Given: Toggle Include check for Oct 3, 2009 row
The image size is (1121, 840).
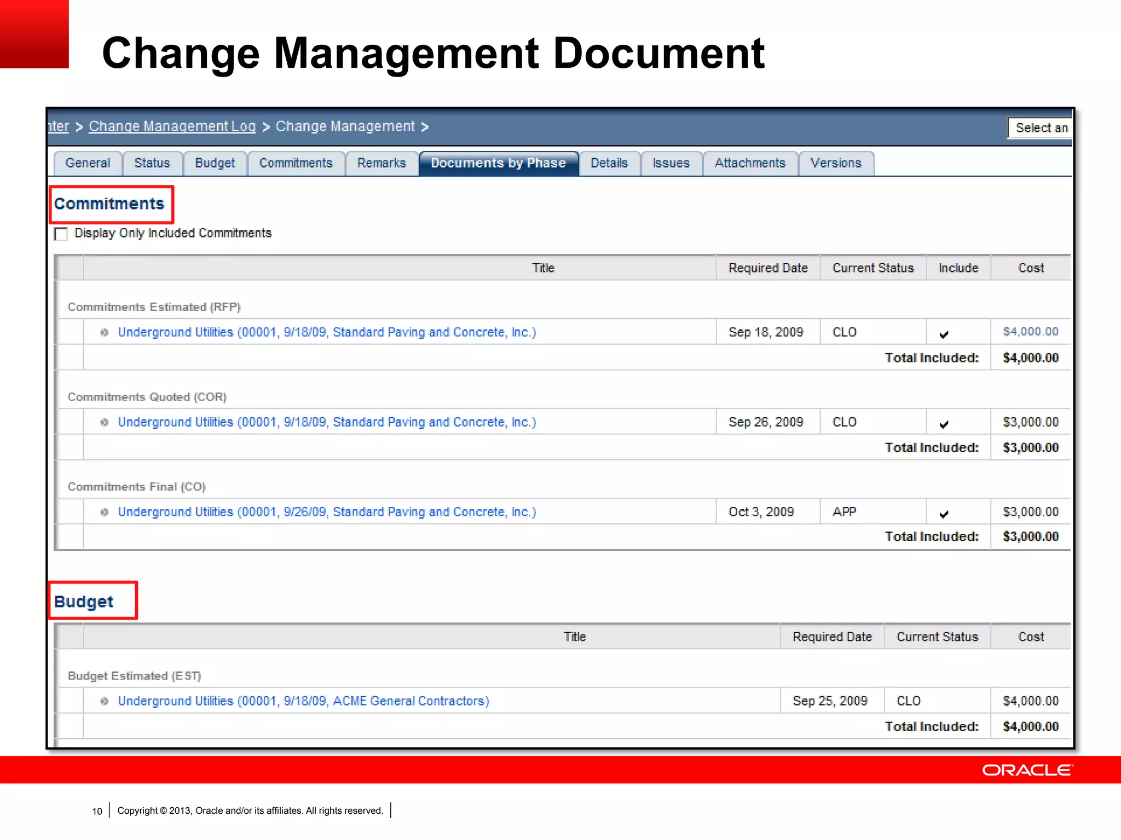Looking at the screenshot, I should pyautogui.click(x=944, y=514).
